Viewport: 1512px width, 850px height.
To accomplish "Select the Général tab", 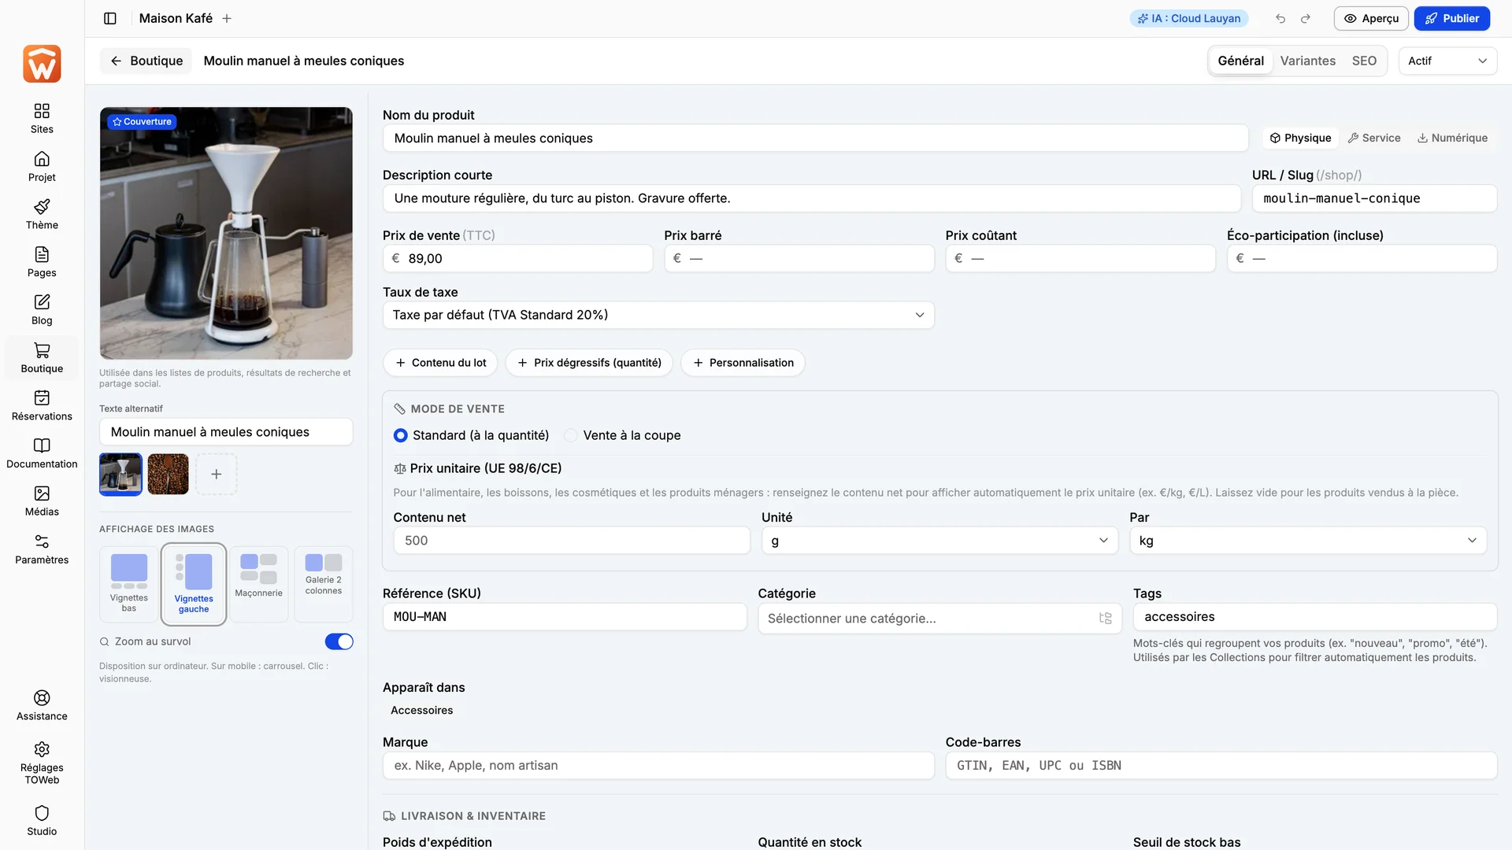I will [x=1240, y=61].
